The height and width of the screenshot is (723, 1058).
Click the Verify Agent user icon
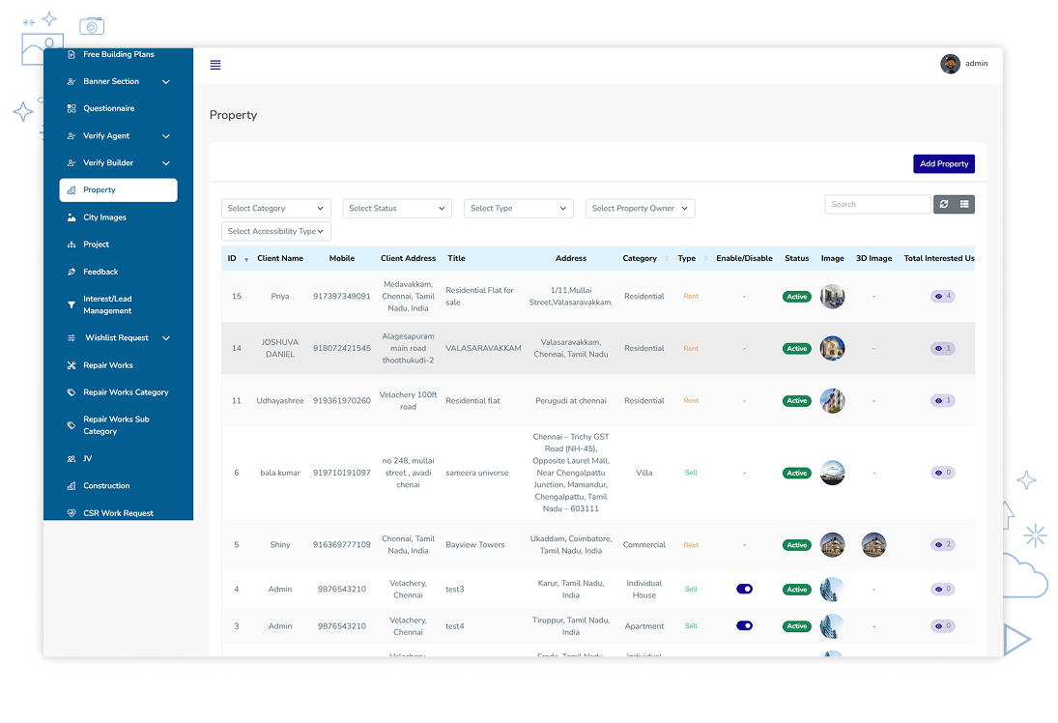(71, 136)
